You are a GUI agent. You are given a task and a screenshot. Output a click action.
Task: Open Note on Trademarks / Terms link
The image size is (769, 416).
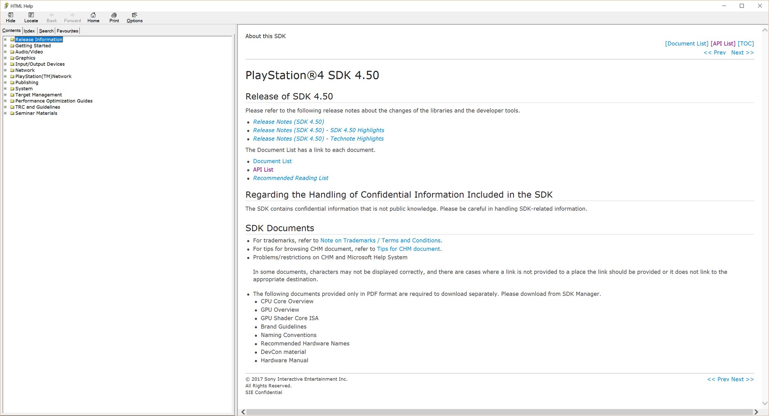(380, 240)
